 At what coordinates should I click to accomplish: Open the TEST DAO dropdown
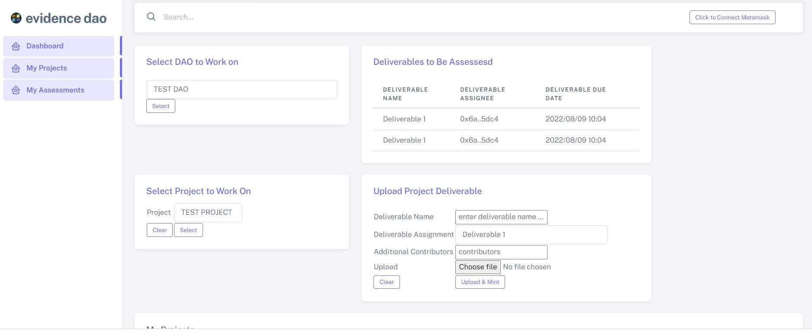[x=242, y=89]
